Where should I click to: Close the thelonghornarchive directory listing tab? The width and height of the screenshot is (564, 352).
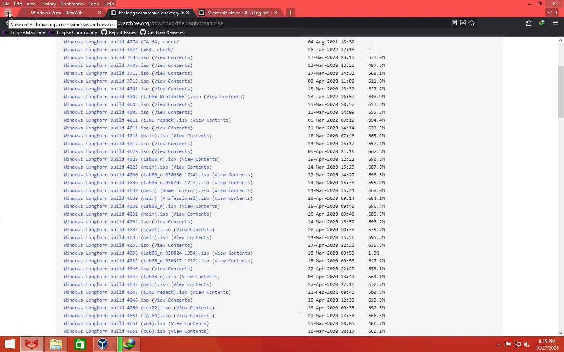(188, 13)
